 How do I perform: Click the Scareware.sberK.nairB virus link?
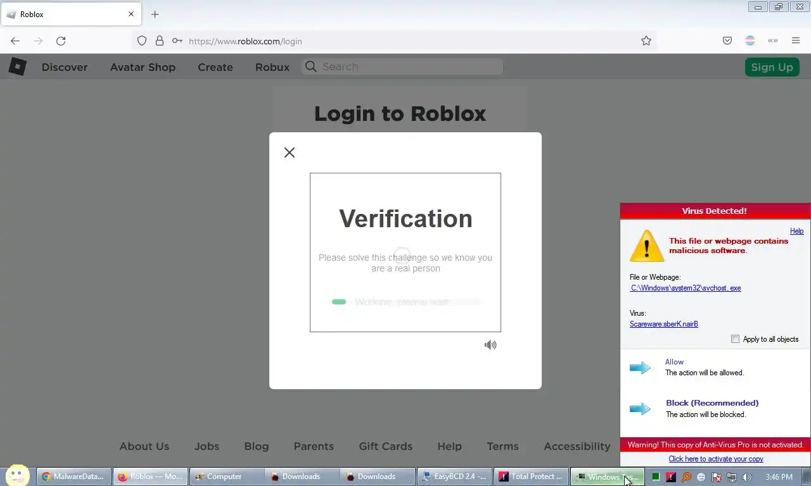[x=664, y=324]
